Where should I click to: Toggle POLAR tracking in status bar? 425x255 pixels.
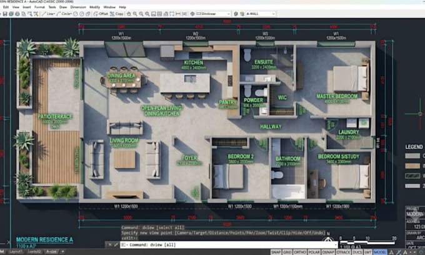(314, 252)
